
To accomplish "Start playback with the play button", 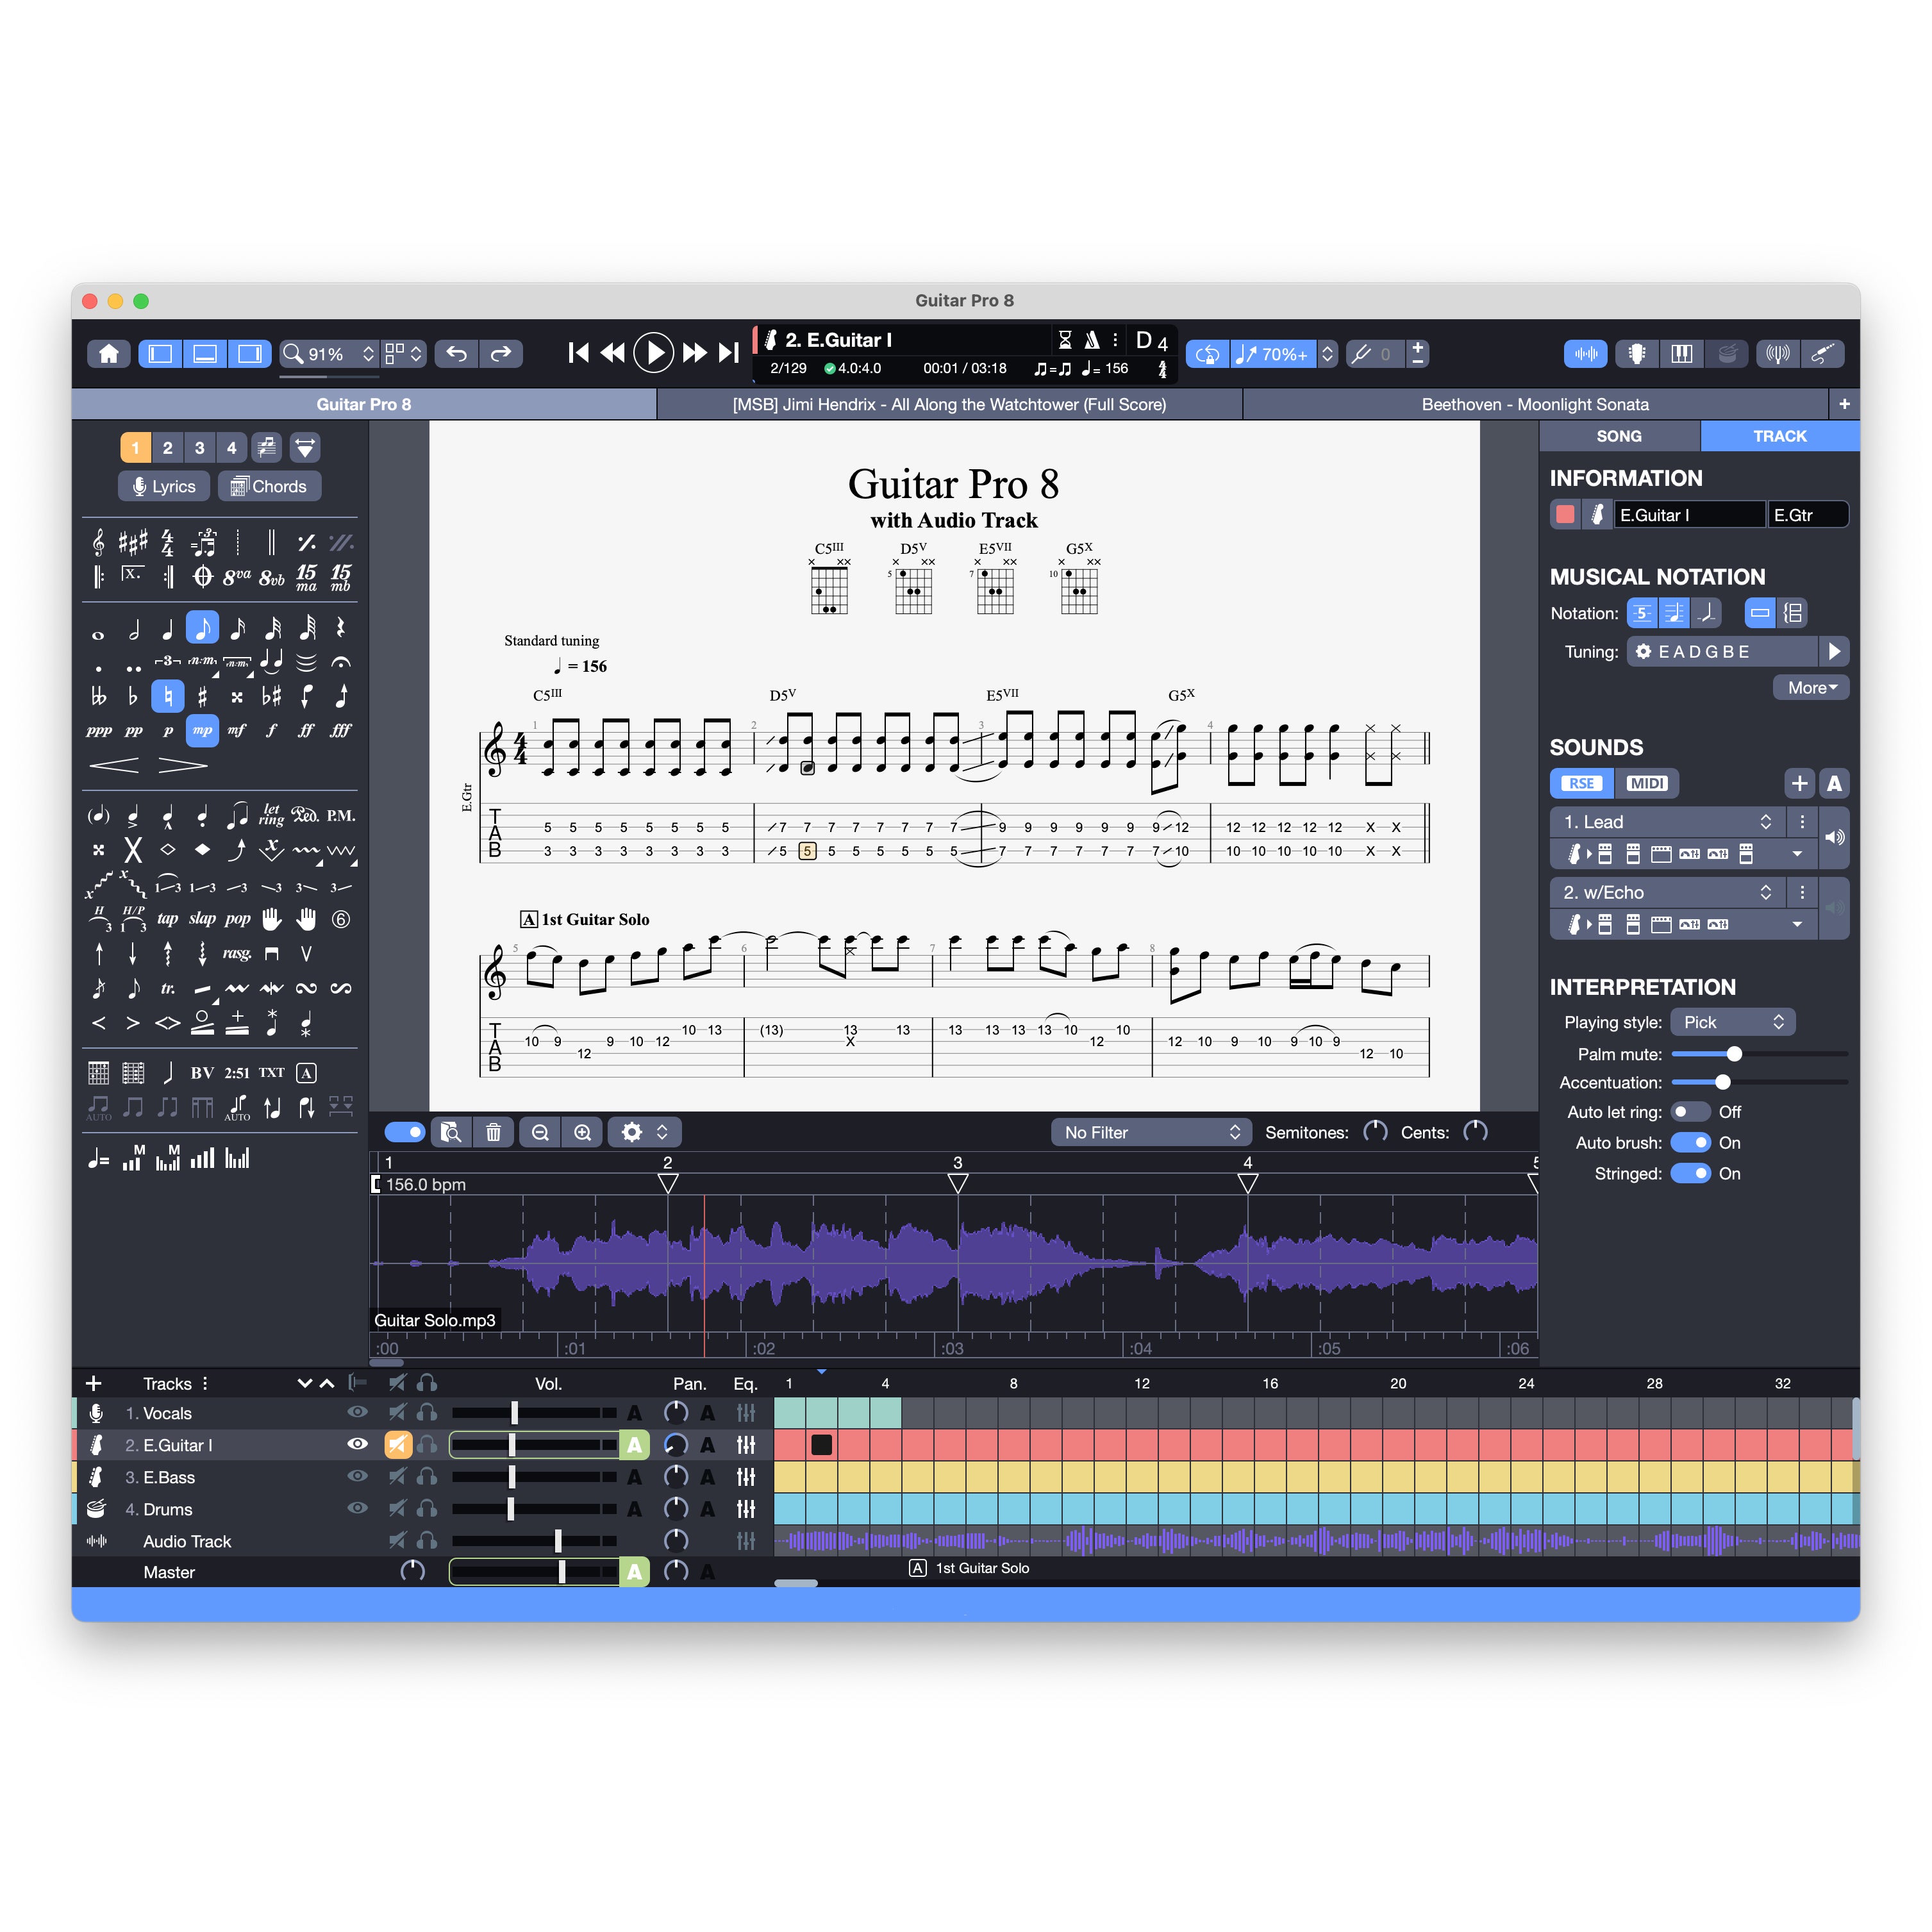I will (653, 353).
